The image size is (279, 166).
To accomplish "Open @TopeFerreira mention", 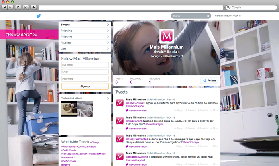I will tap(134, 103).
